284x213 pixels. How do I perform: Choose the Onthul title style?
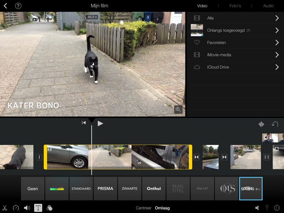pyautogui.click(x=154, y=189)
